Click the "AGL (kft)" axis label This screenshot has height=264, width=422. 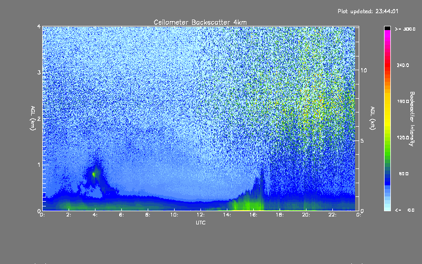372,118
